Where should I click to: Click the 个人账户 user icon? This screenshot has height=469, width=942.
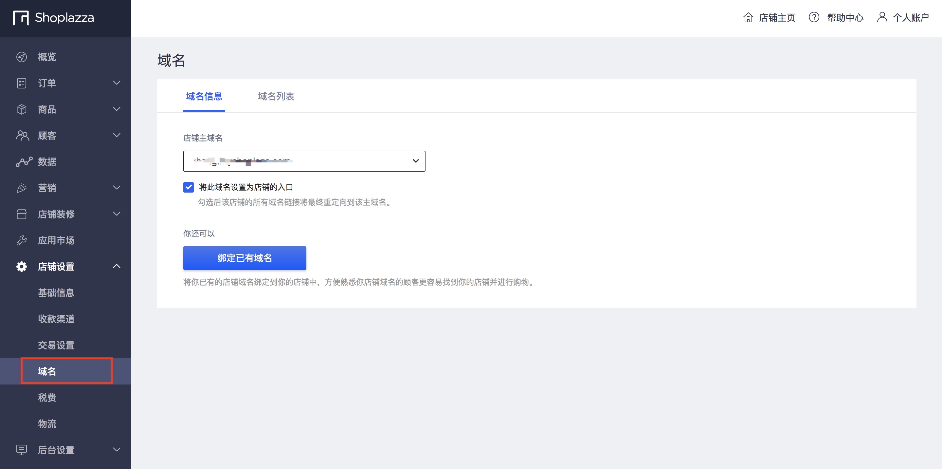882,17
